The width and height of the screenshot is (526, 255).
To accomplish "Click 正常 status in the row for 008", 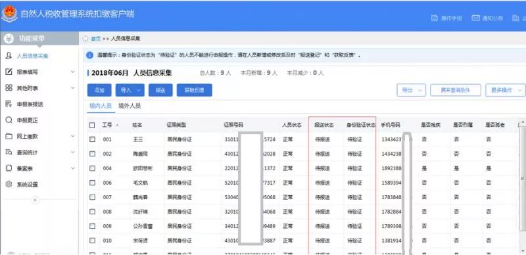I will coord(287,212).
